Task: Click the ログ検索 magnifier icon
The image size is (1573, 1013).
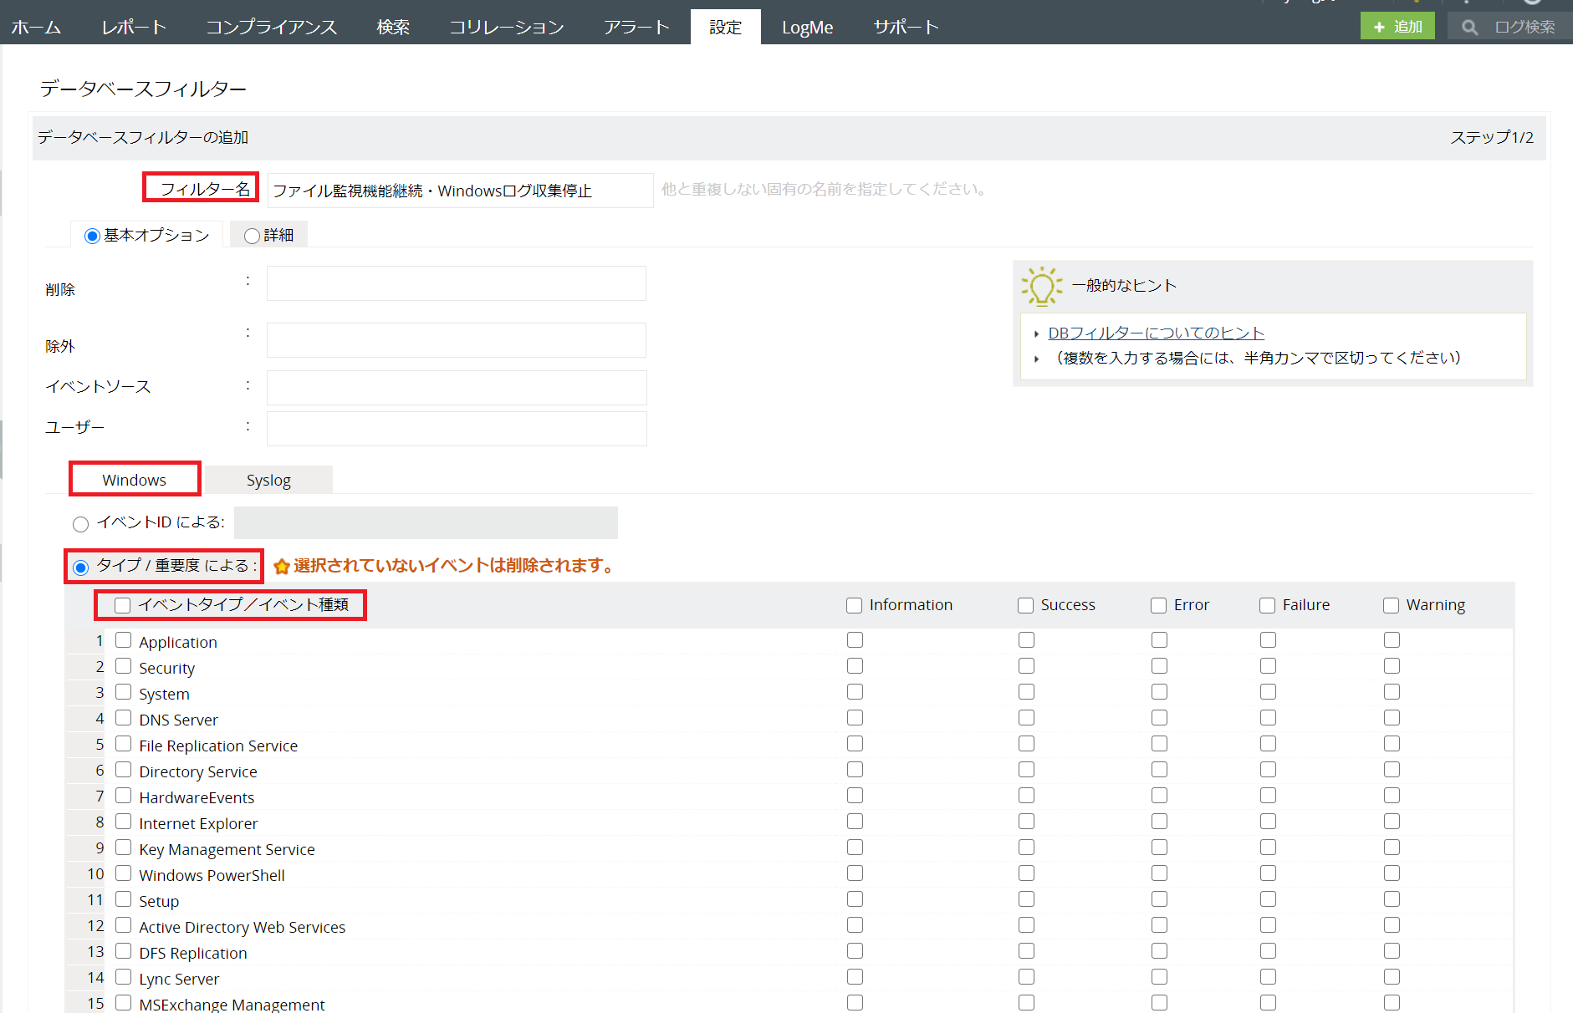Action: 1469,28
